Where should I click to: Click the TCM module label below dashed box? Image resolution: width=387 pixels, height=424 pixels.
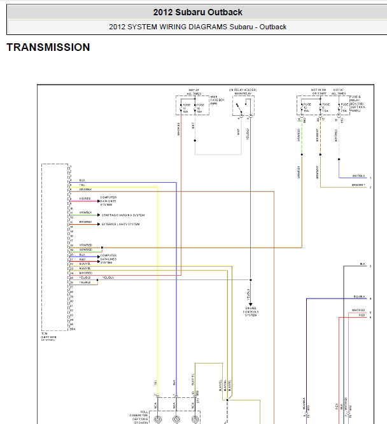click(x=48, y=337)
